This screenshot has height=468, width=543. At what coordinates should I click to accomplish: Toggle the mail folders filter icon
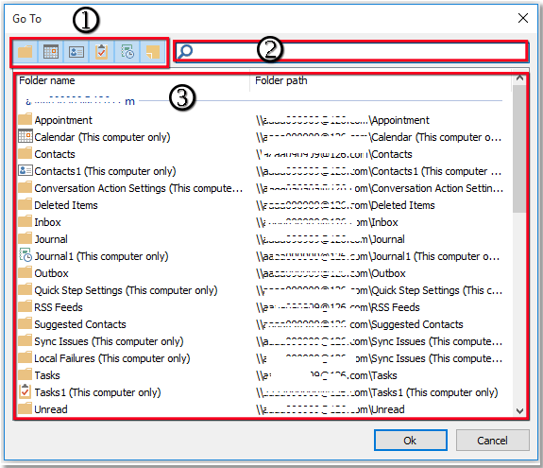pyautogui.click(x=25, y=52)
